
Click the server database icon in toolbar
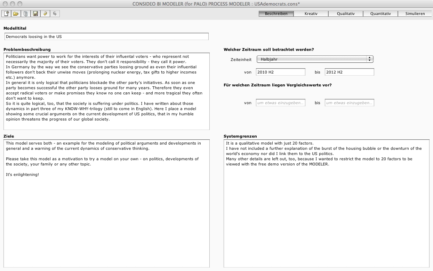tap(25, 14)
